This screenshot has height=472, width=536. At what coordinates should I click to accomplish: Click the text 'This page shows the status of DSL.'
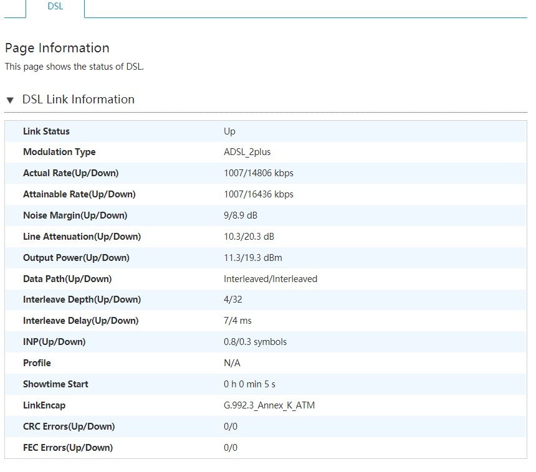[x=74, y=67]
